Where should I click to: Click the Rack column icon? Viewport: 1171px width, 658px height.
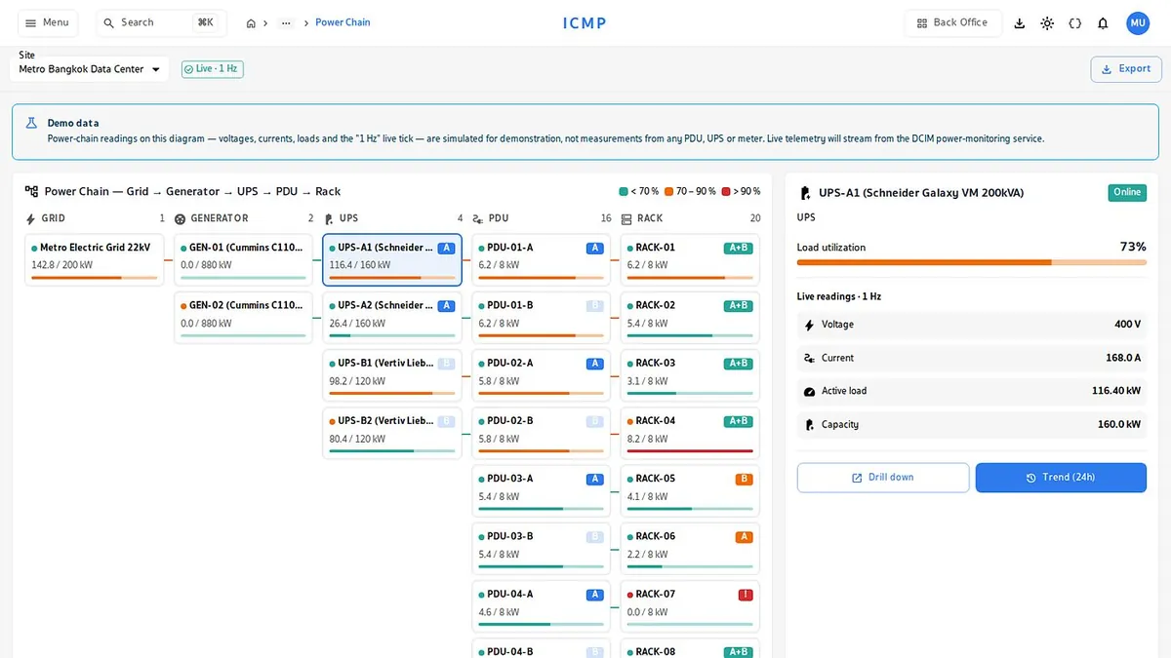point(626,218)
